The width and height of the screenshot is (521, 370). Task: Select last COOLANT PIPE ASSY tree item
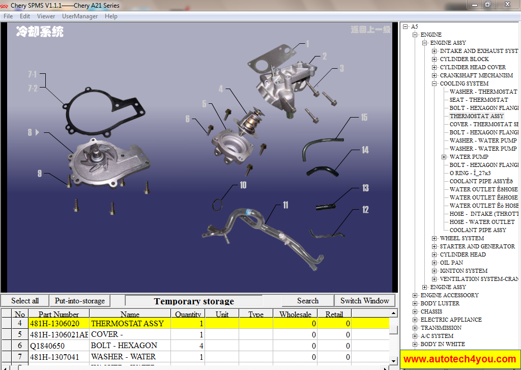[x=477, y=230]
